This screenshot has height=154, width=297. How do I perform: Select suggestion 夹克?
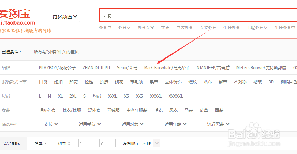coord(165,28)
